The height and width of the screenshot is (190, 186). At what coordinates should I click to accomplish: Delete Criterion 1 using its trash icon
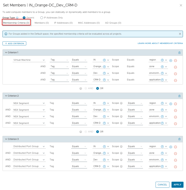click(179, 53)
